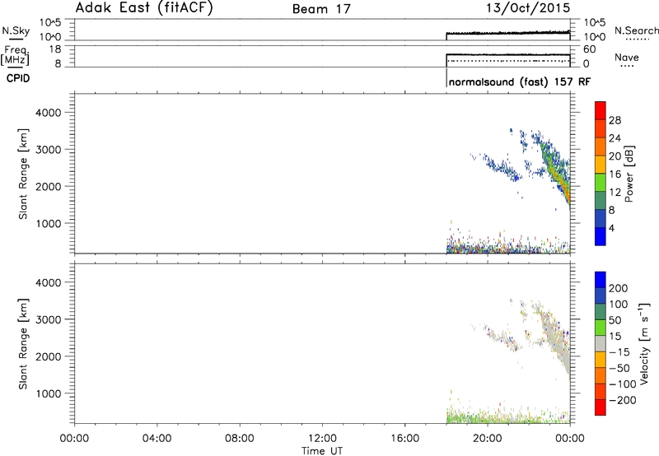Click the 'Time UT' axis label
Viewport: 659px width, 456px height.
[x=321, y=451]
